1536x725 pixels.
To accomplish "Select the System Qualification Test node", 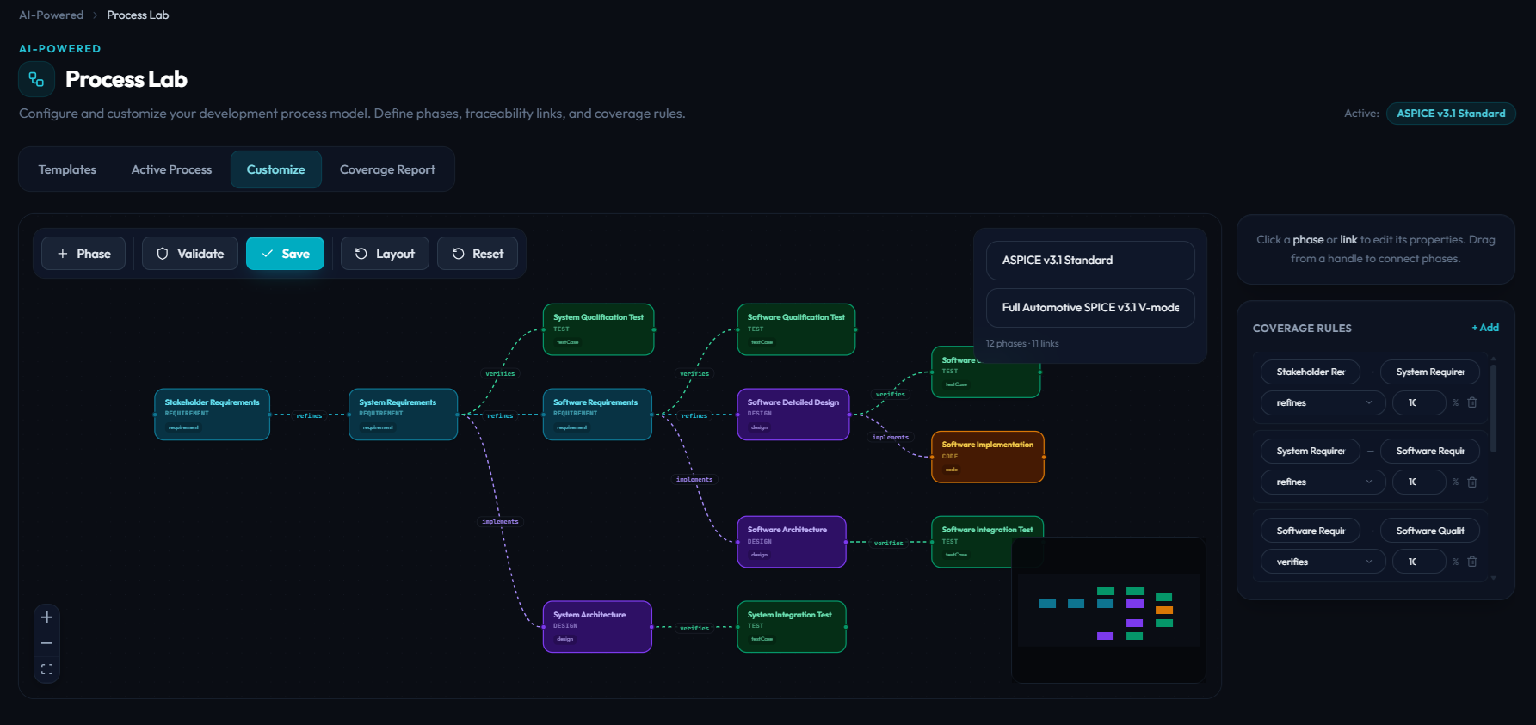I will click(x=599, y=329).
